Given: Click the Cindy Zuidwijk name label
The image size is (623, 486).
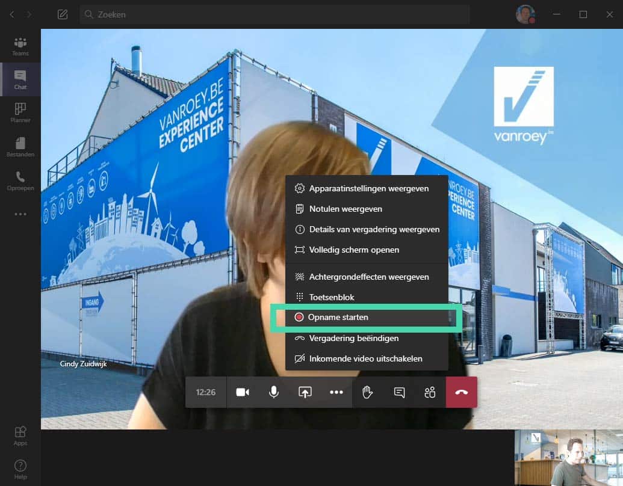Looking at the screenshot, I should 83,364.
